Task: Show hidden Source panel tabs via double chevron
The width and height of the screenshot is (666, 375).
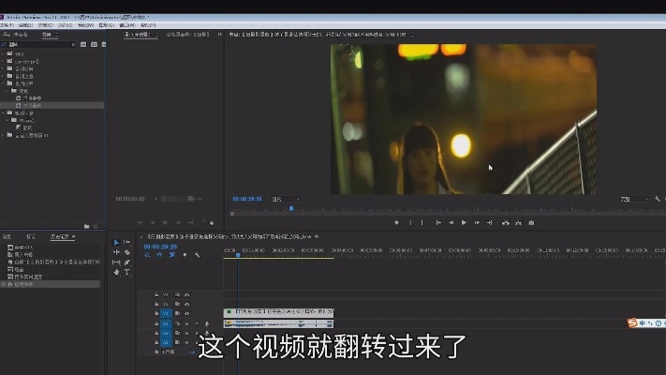Action: coord(219,35)
